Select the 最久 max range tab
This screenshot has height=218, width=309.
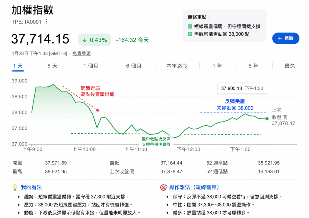[290, 66]
